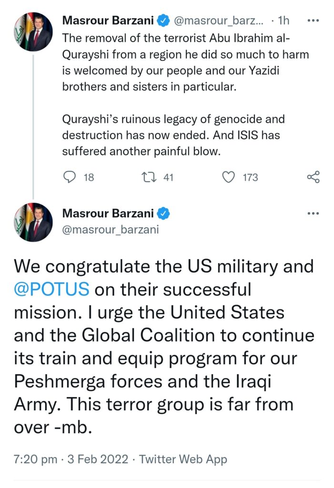Open second tweet's profile picture
Image resolution: width=334 pixels, height=488 pixels.
(33, 222)
